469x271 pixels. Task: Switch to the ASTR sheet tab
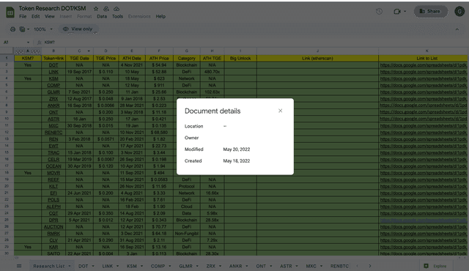click(x=286, y=266)
